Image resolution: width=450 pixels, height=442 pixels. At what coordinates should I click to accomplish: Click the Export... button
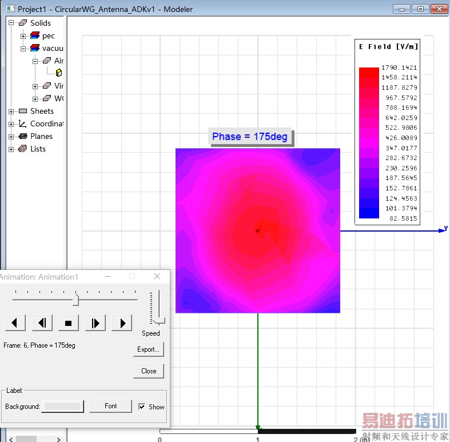(149, 349)
